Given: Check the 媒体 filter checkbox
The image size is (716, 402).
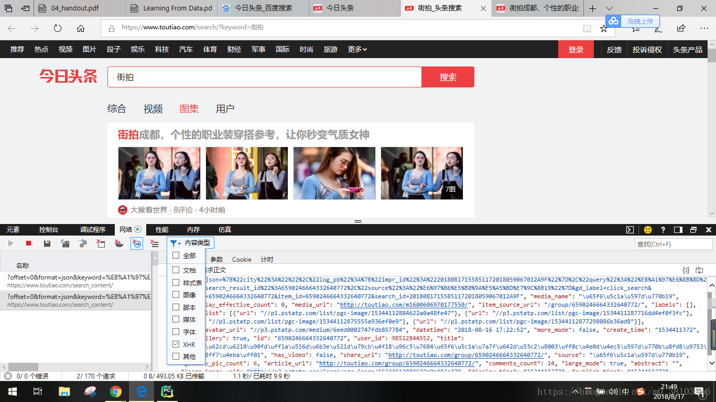Looking at the screenshot, I should pos(176,319).
